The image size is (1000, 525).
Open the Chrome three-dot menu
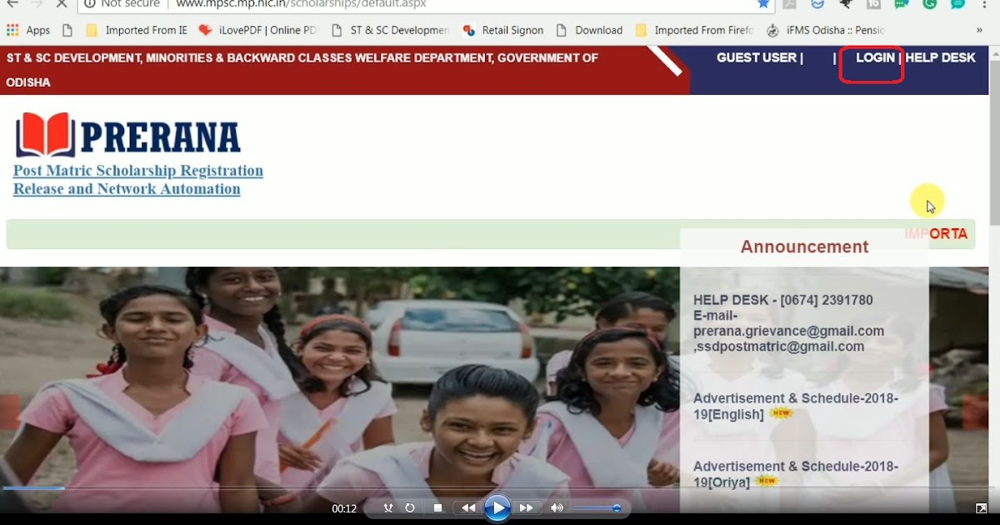coord(986,3)
